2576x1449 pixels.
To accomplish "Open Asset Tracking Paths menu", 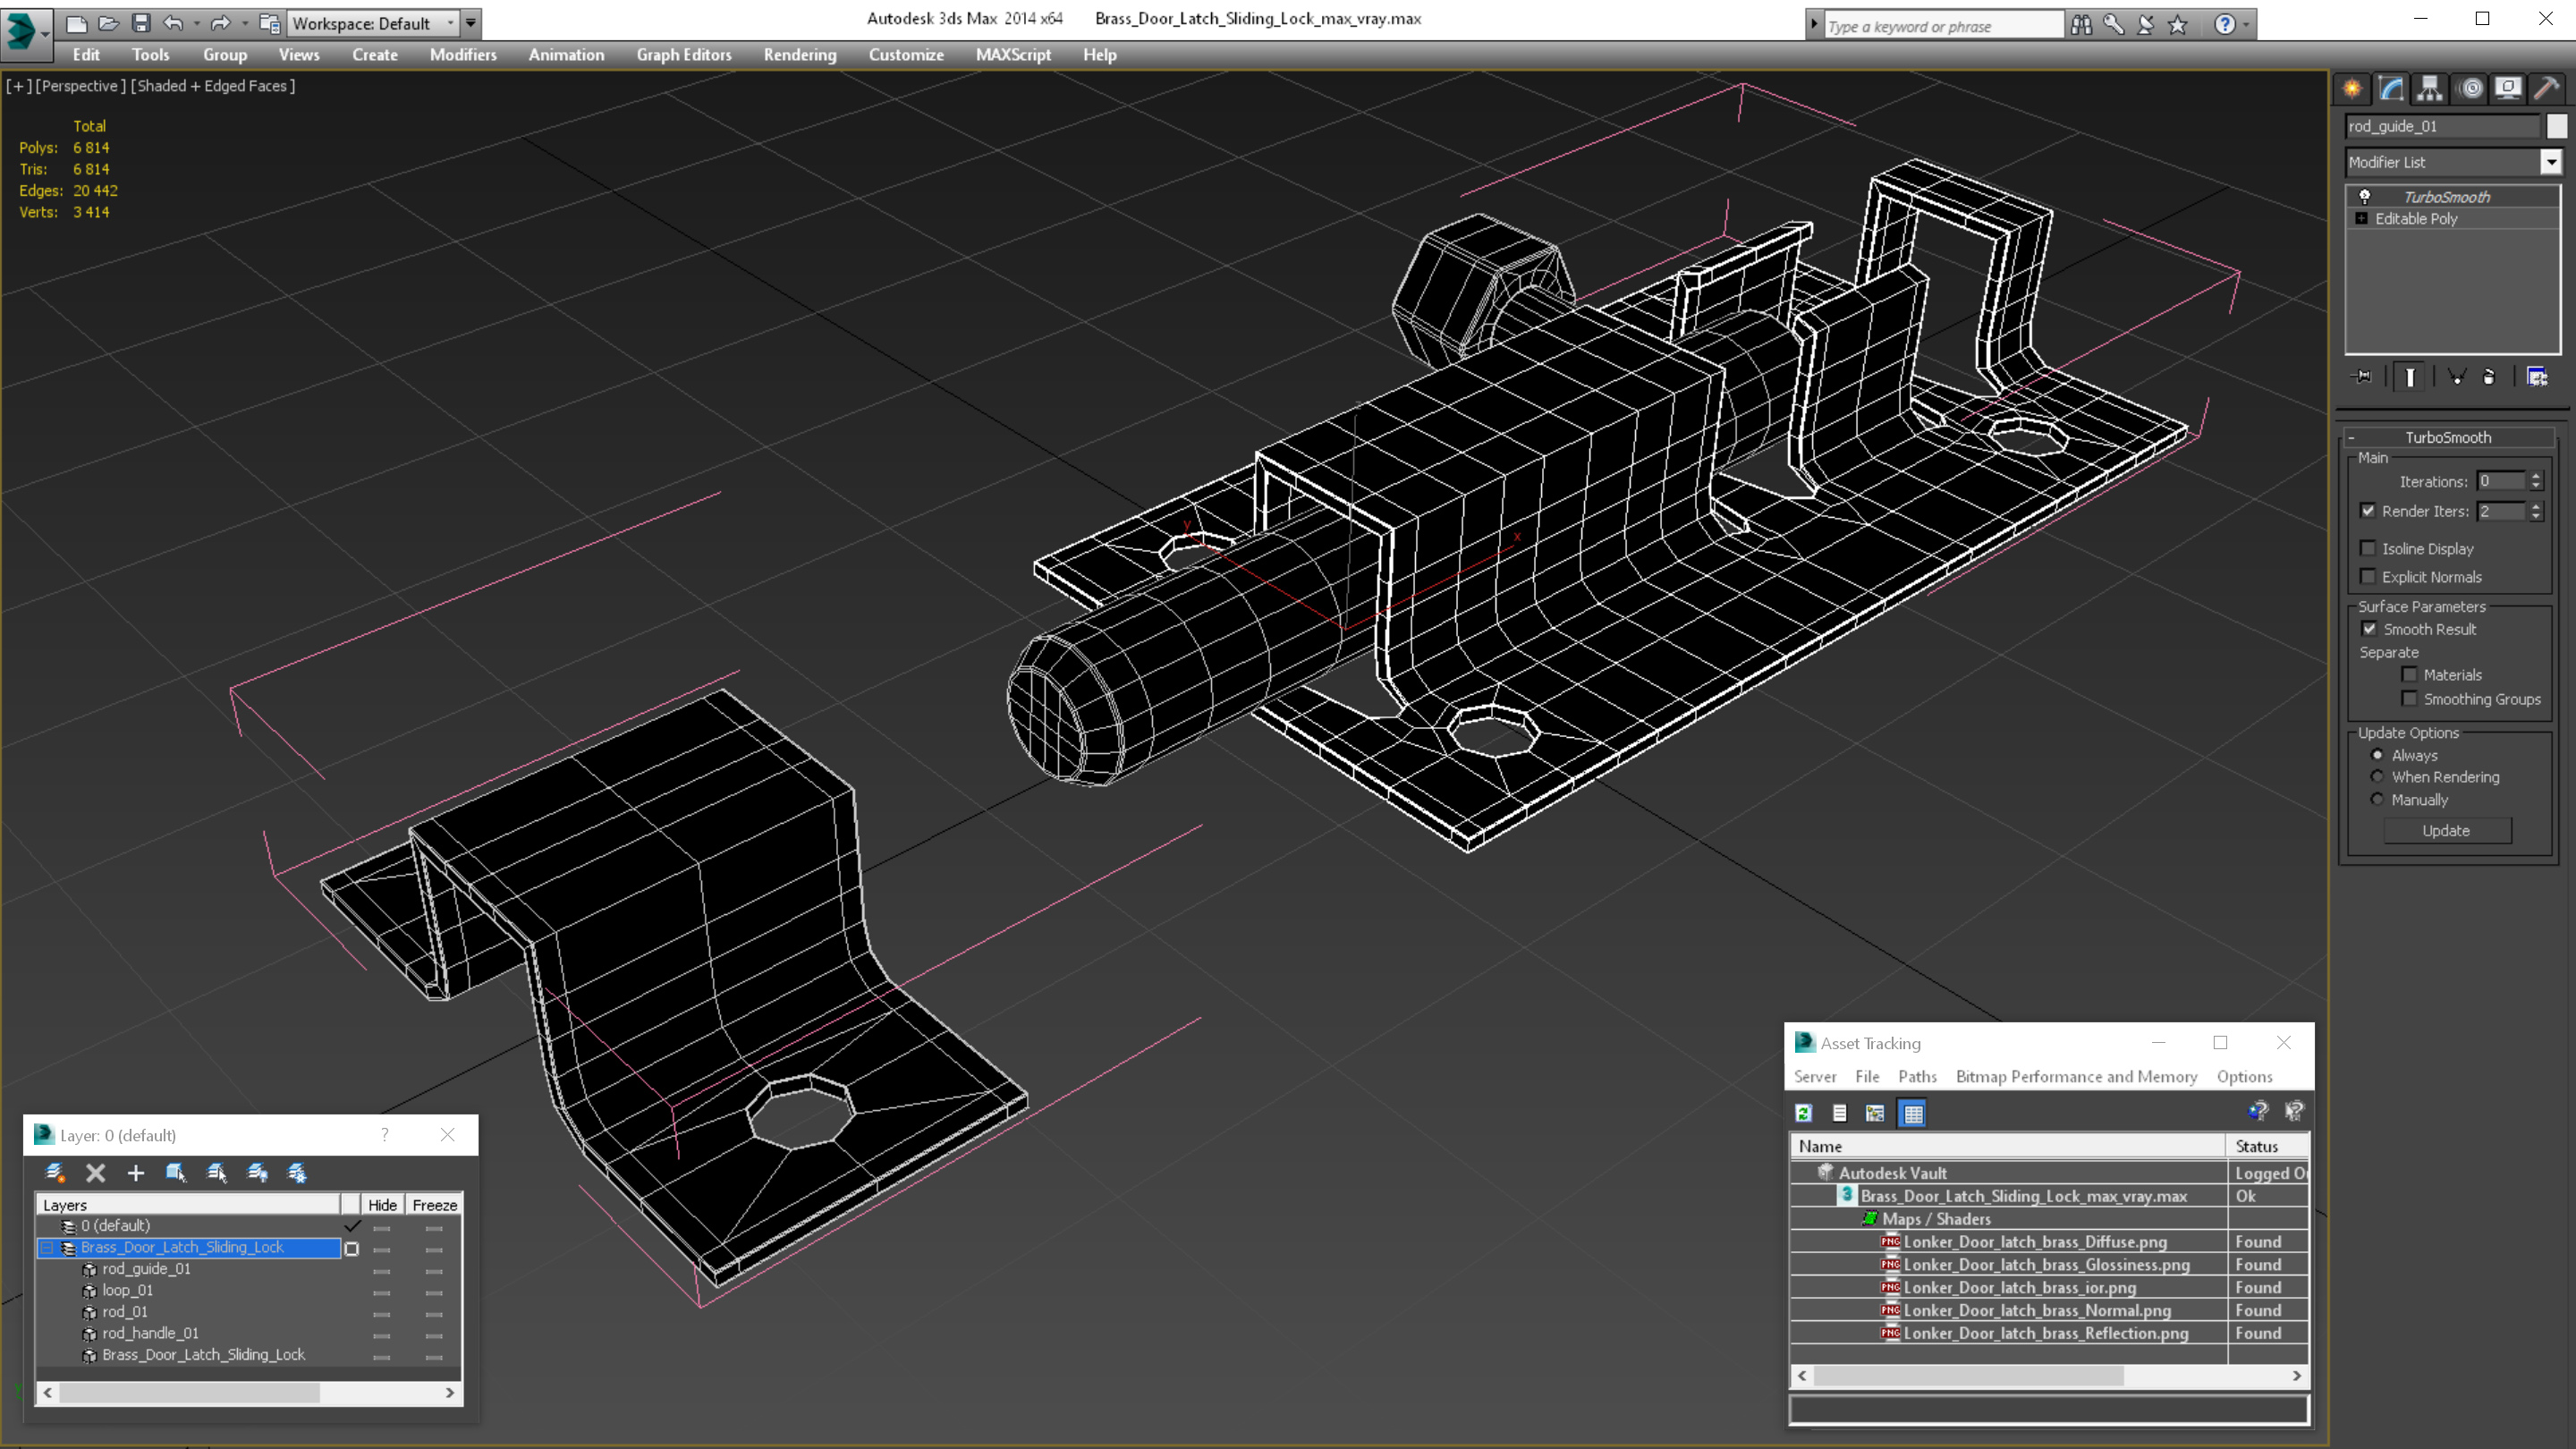I will tap(1917, 1077).
